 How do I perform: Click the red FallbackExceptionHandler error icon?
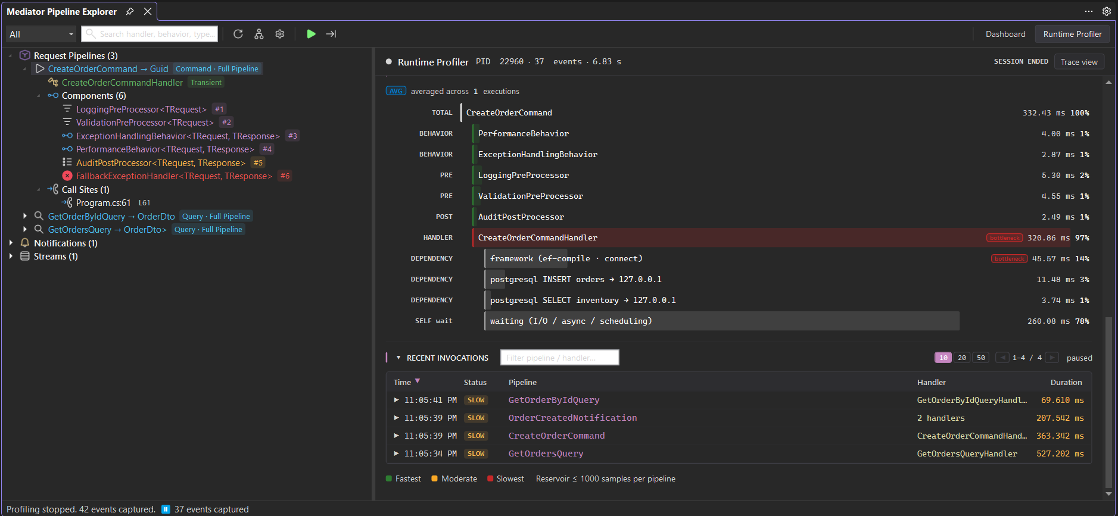[x=67, y=176]
